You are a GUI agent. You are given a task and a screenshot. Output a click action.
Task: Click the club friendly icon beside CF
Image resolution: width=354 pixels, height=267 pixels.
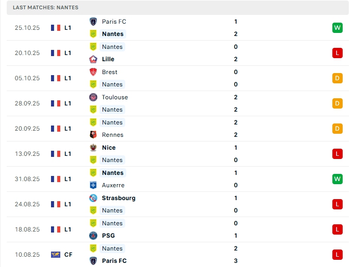pyautogui.click(x=56, y=255)
